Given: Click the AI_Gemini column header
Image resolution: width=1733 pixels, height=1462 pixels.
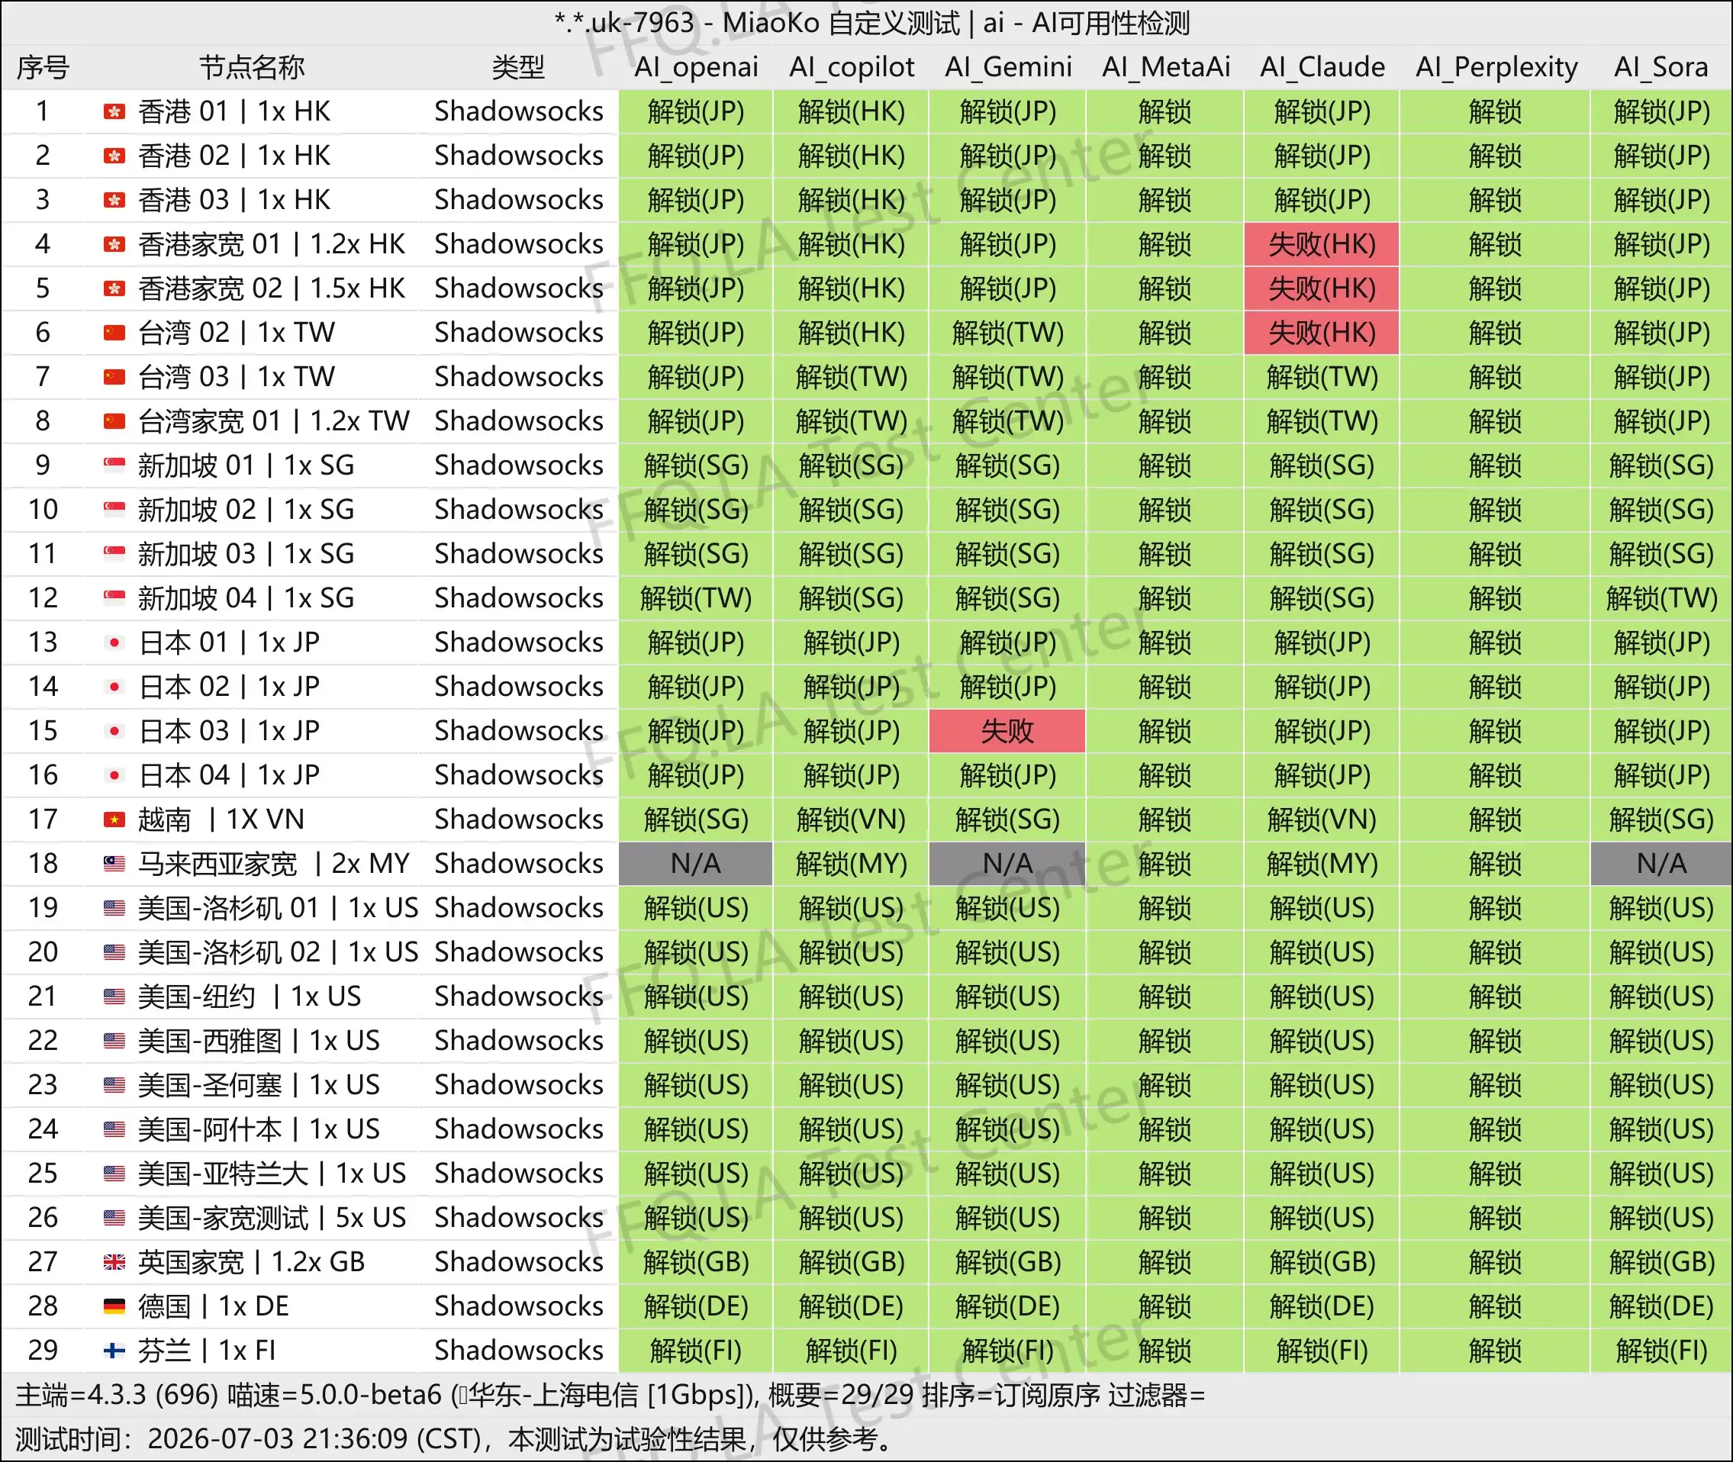Looking at the screenshot, I should pos(1008,67).
